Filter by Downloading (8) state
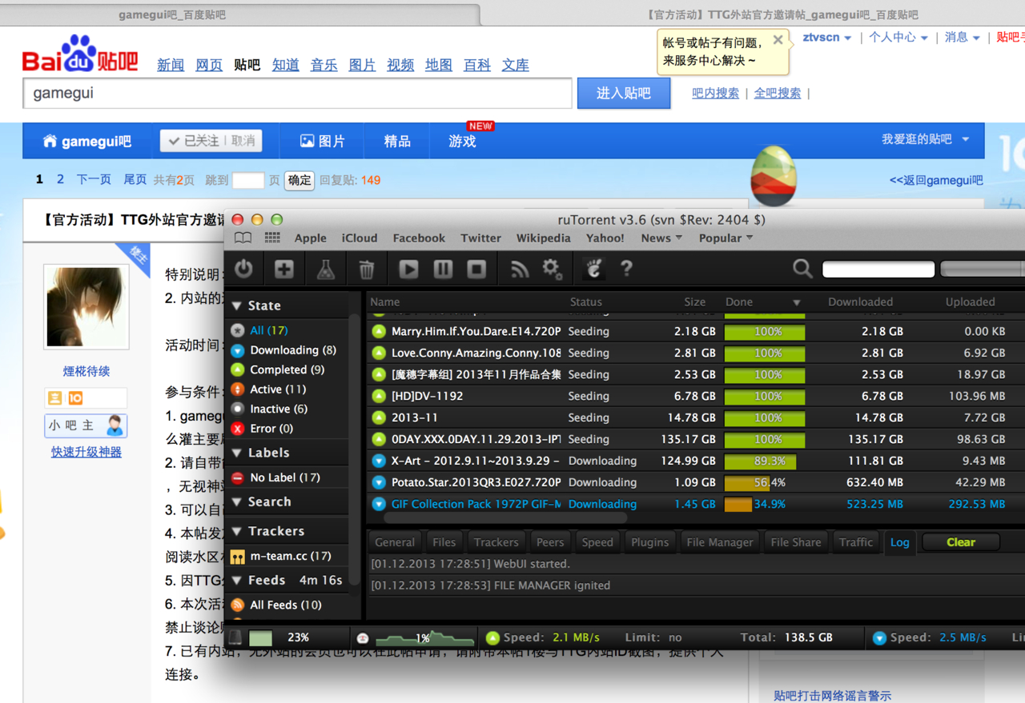Image resolution: width=1025 pixels, height=703 pixels. point(293,350)
